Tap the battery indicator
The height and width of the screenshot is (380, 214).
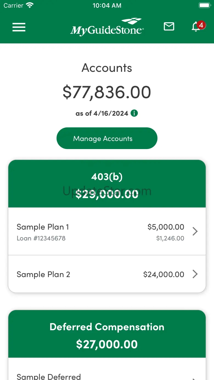204,5
